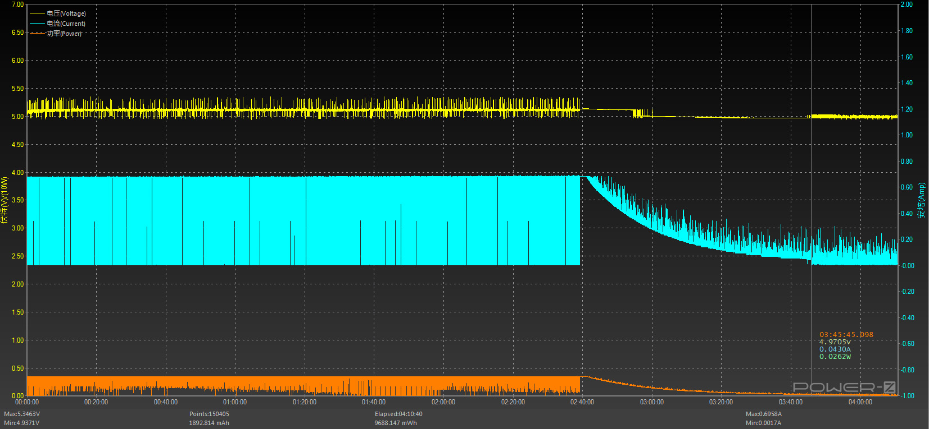Click the 0.0262W cursor power readout
This screenshot has height=429, width=929.
click(835, 357)
